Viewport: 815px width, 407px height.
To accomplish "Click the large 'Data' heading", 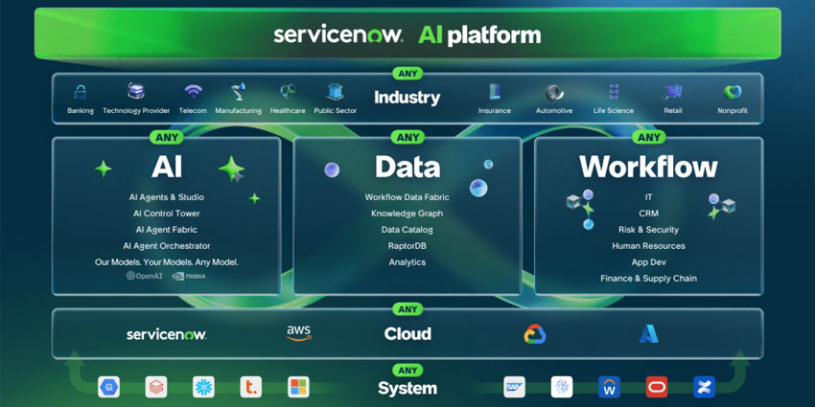I will click(407, 167).
